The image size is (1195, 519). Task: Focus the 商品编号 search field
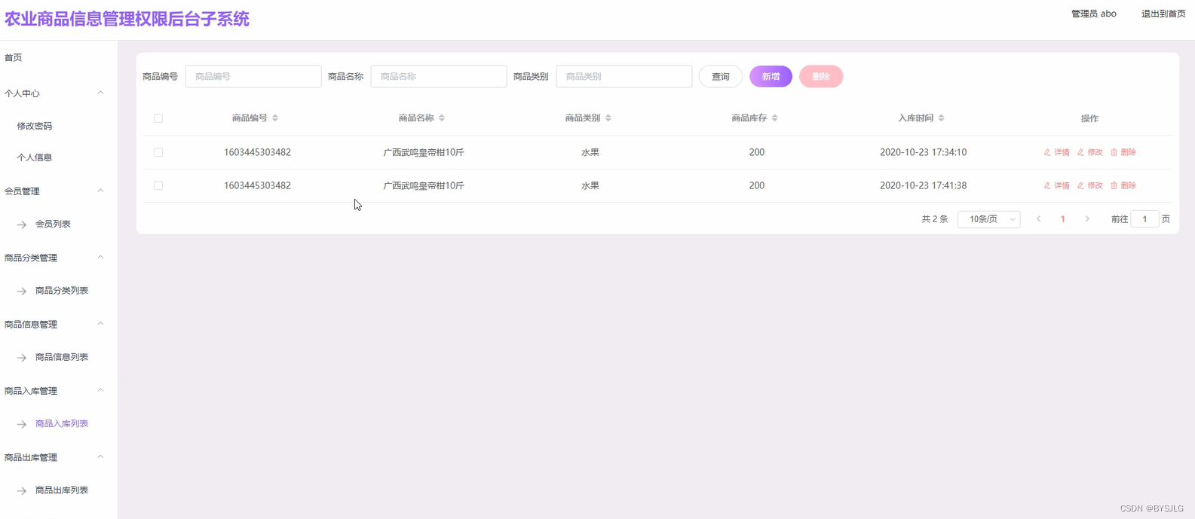(x=253, y=77)
